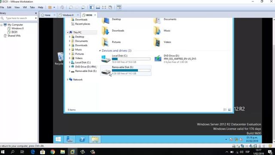Show hidden guest tray icons
275x155 pixels.
click(226, 139)
